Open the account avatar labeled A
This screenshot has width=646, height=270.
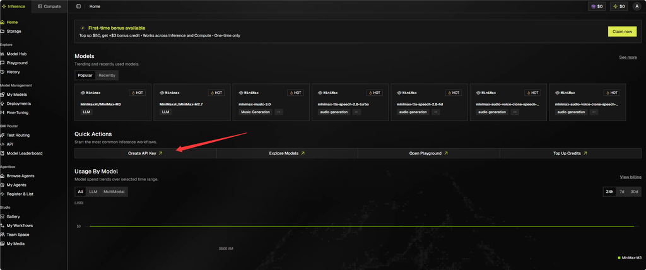[637, 6]
